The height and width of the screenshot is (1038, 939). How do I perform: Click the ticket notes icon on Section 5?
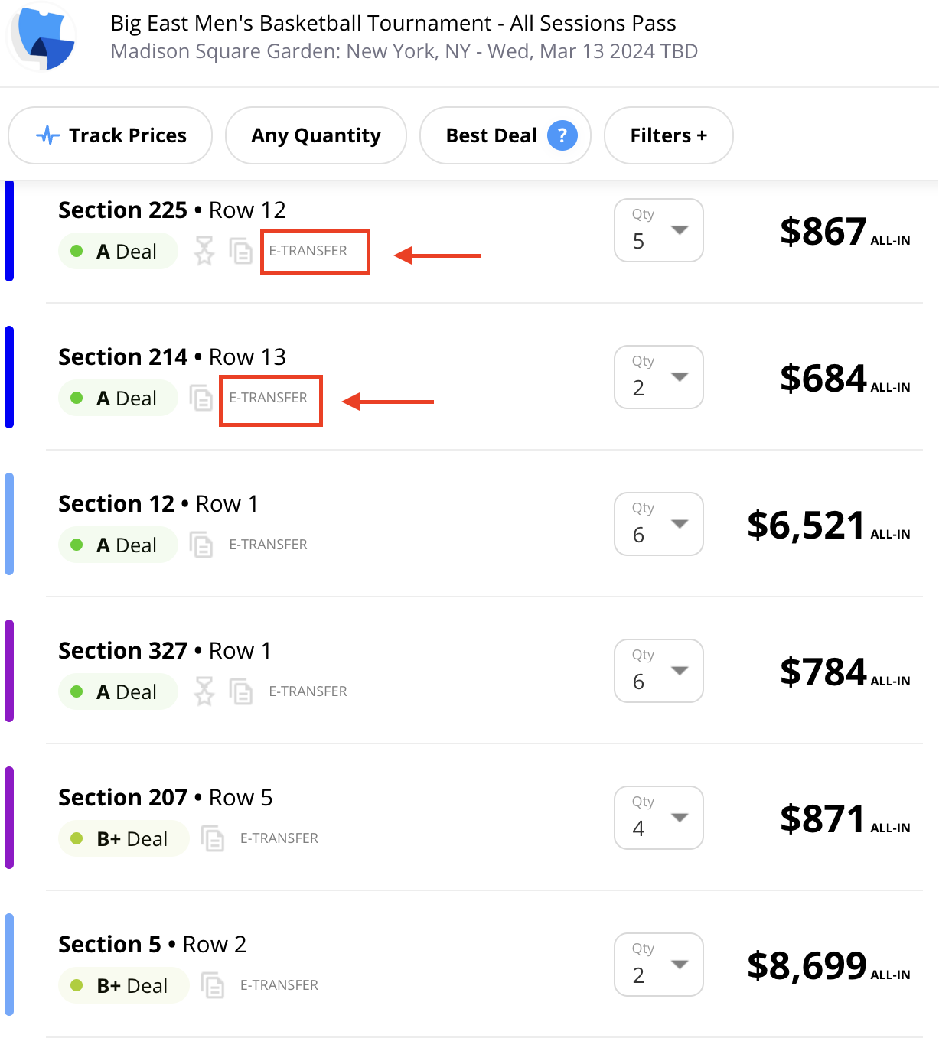pyautogui.click(x=213, y=985)
